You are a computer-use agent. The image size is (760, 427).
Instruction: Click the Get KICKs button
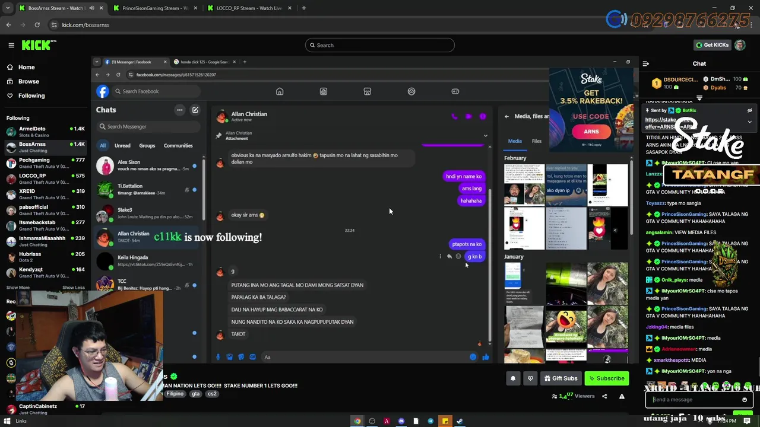click(712, 45)
